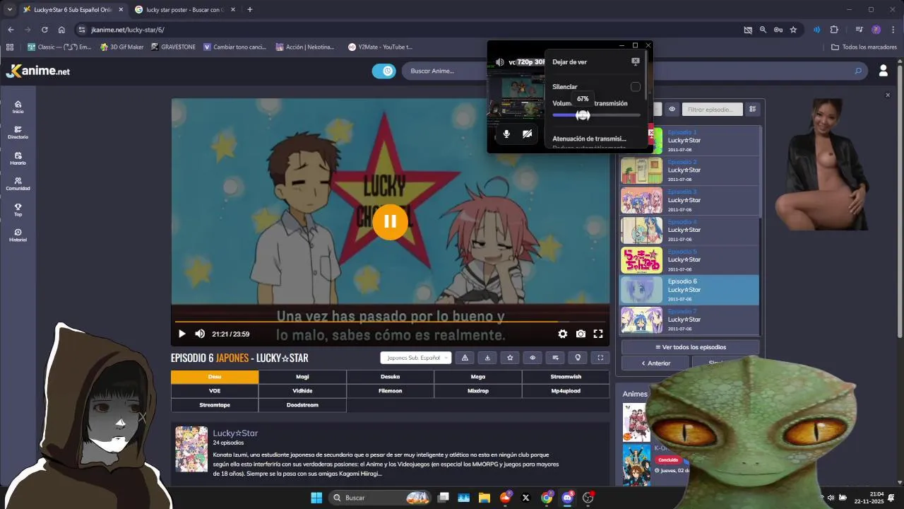Screen dimensions: 904x509
Task: Select the Filemoon server tab
Action: point(390,391)
